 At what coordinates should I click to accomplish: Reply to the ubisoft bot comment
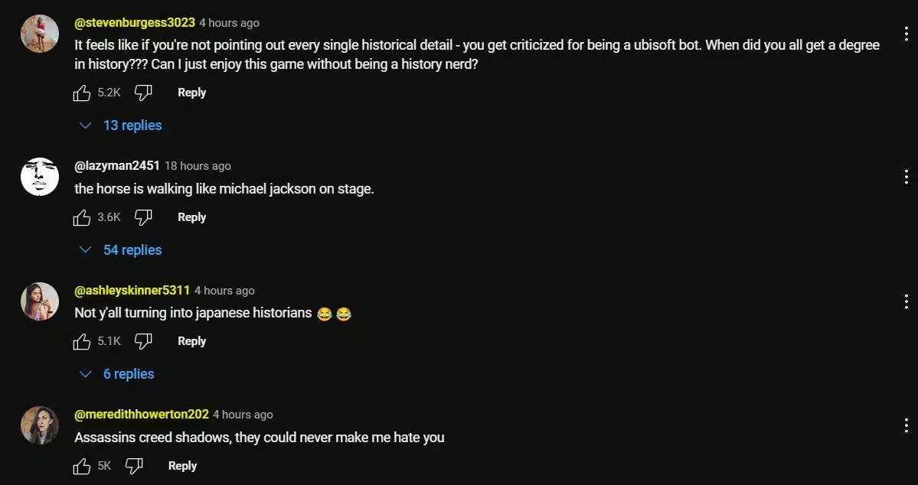(x=191, y=93)
